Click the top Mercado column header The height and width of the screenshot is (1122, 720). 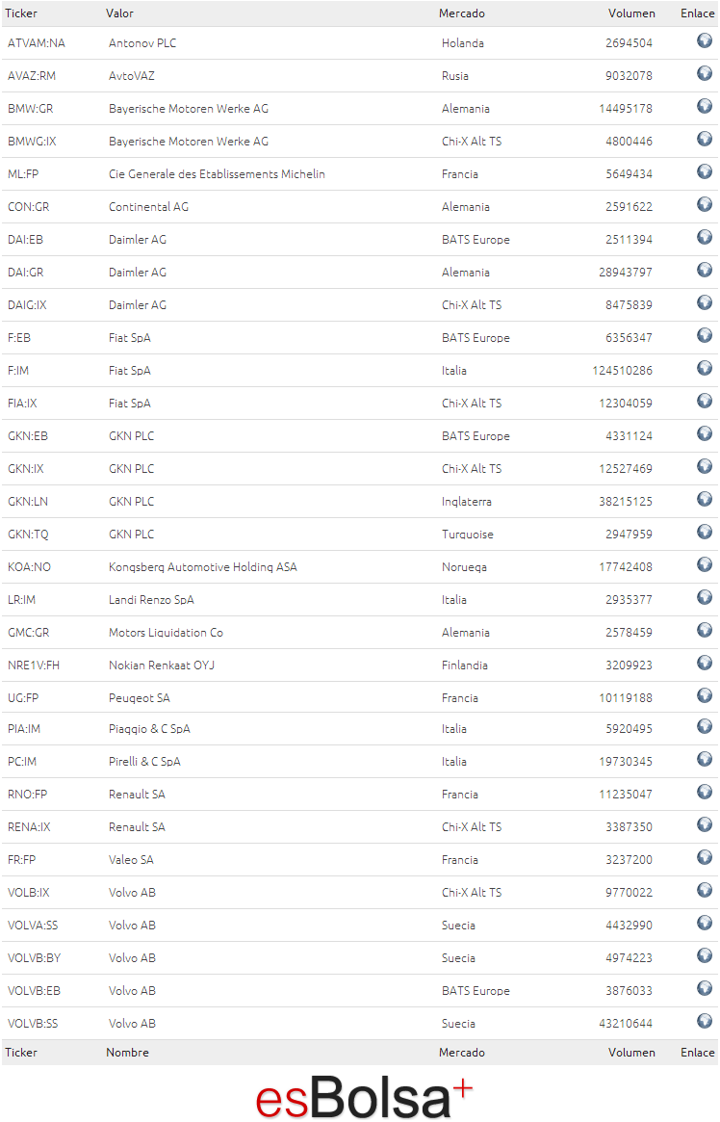[462, 13]
